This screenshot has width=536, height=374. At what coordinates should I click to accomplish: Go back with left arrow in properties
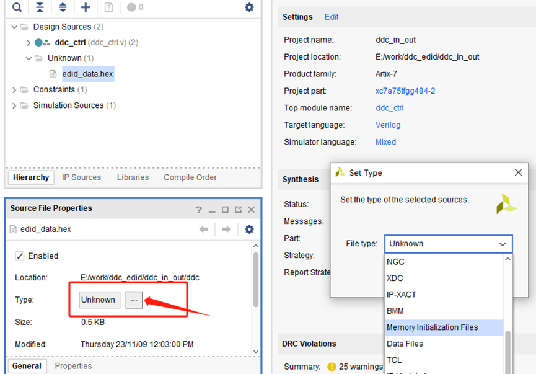tap(204, 229)
